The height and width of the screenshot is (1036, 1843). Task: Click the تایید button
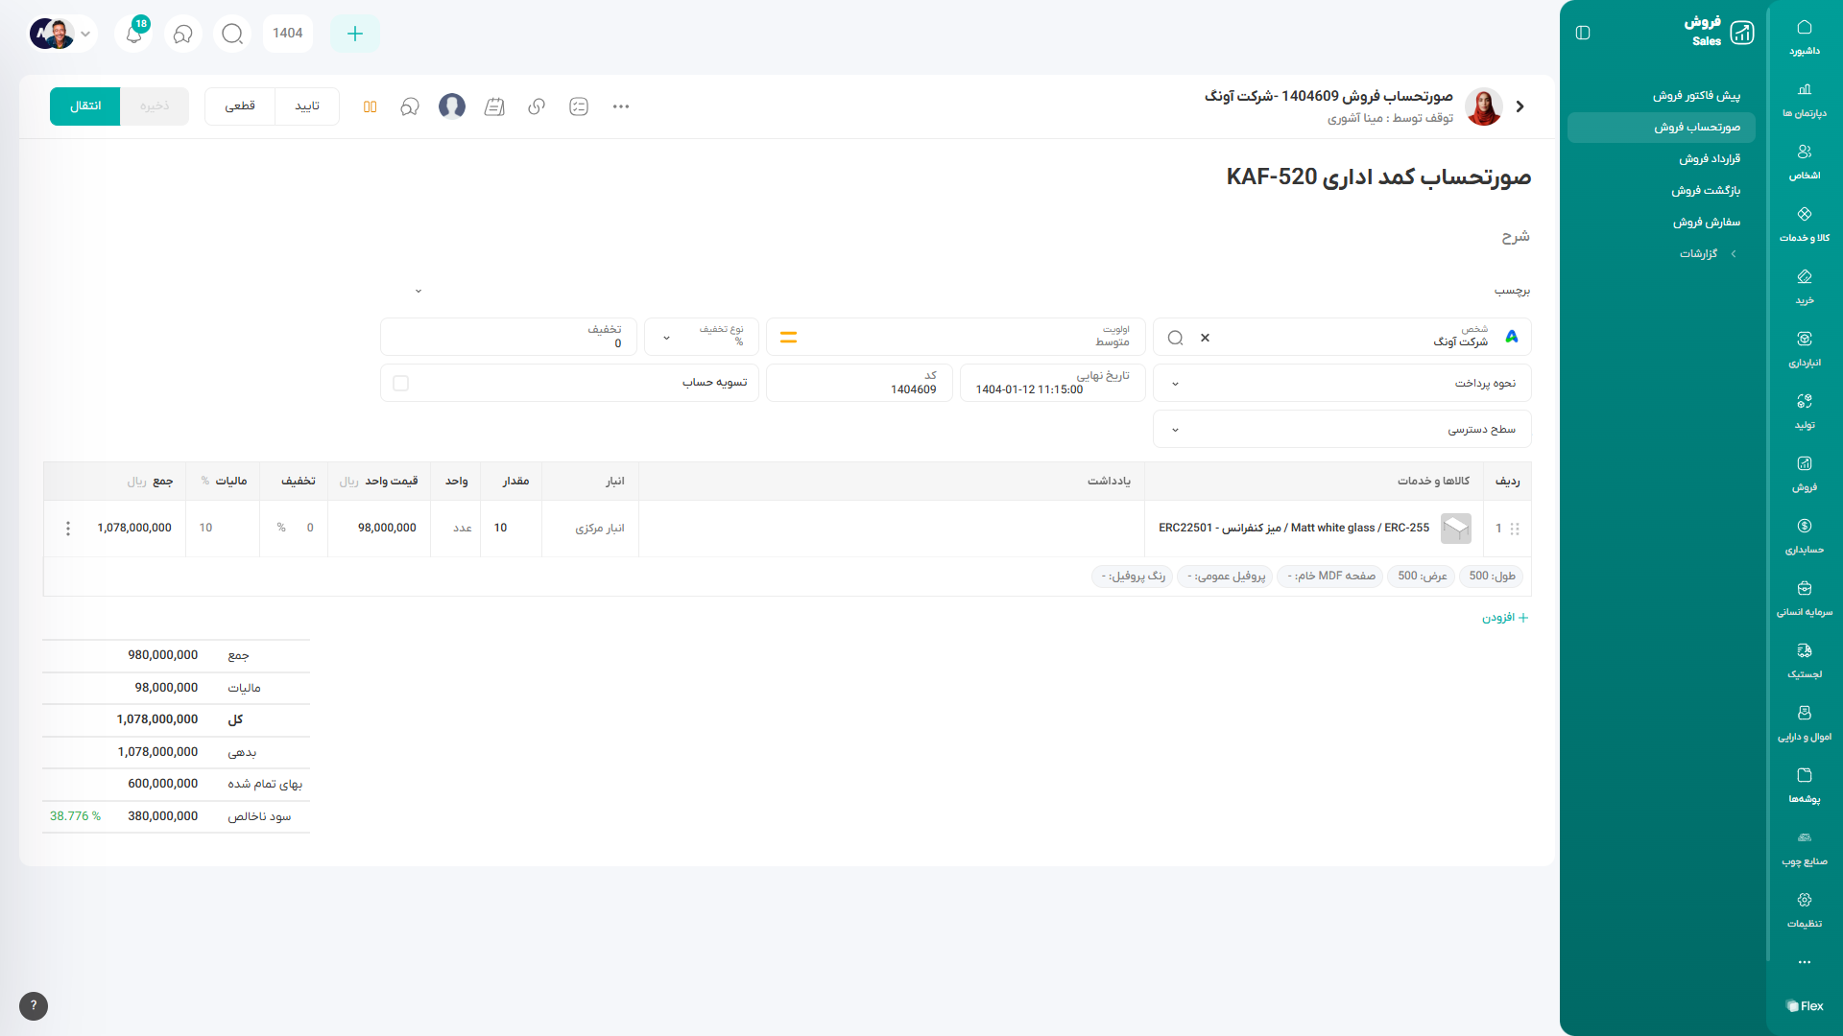(x=307, y=106)
